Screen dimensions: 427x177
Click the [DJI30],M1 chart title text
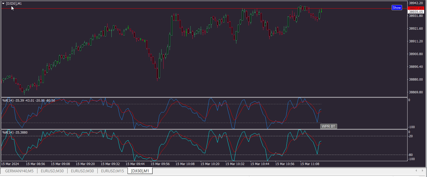(x=14, y=4)
